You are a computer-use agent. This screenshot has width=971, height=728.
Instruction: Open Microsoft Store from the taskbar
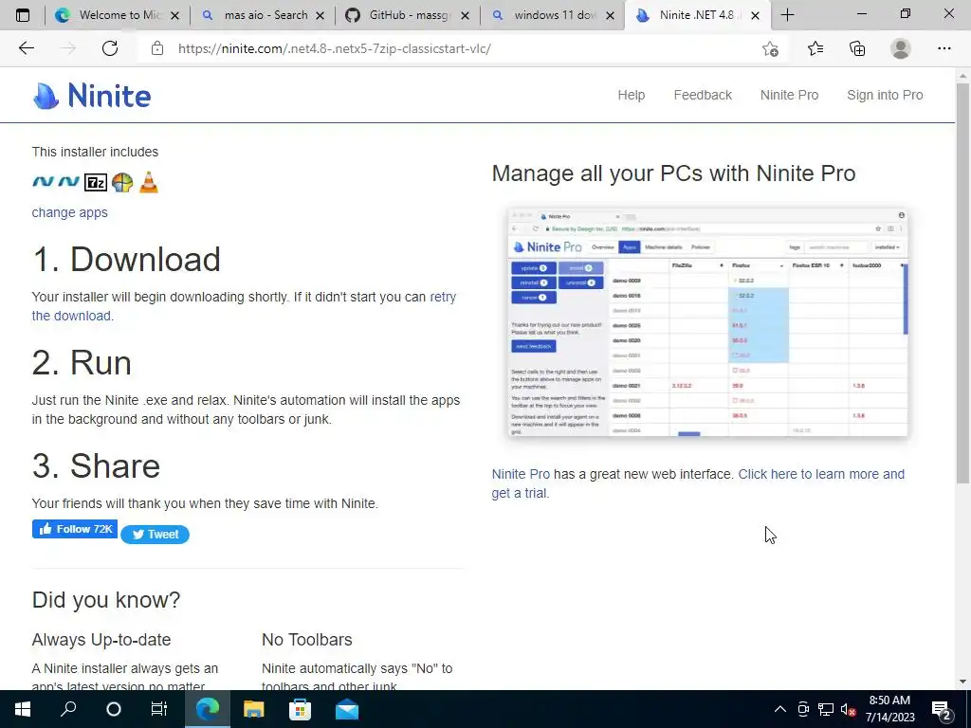tap(300, 709)
